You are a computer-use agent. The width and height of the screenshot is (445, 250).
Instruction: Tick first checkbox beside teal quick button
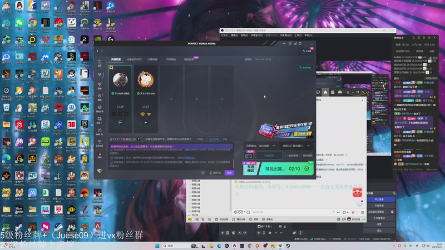click(x=286, y=156)
